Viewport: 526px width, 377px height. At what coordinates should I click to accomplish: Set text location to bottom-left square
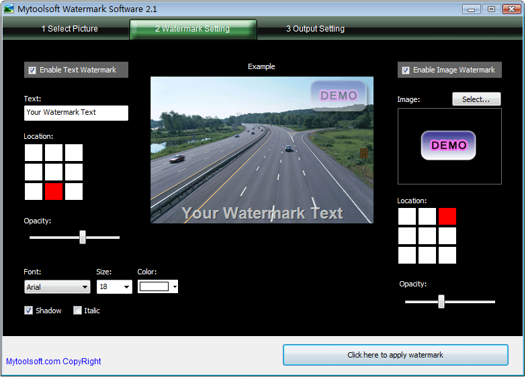[34, 192]
